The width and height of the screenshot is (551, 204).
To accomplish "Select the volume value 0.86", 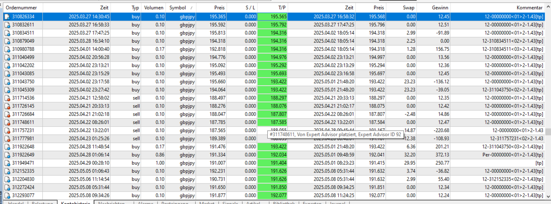I will click(159, 154).
